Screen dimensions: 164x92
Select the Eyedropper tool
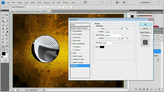click(7, 21)
